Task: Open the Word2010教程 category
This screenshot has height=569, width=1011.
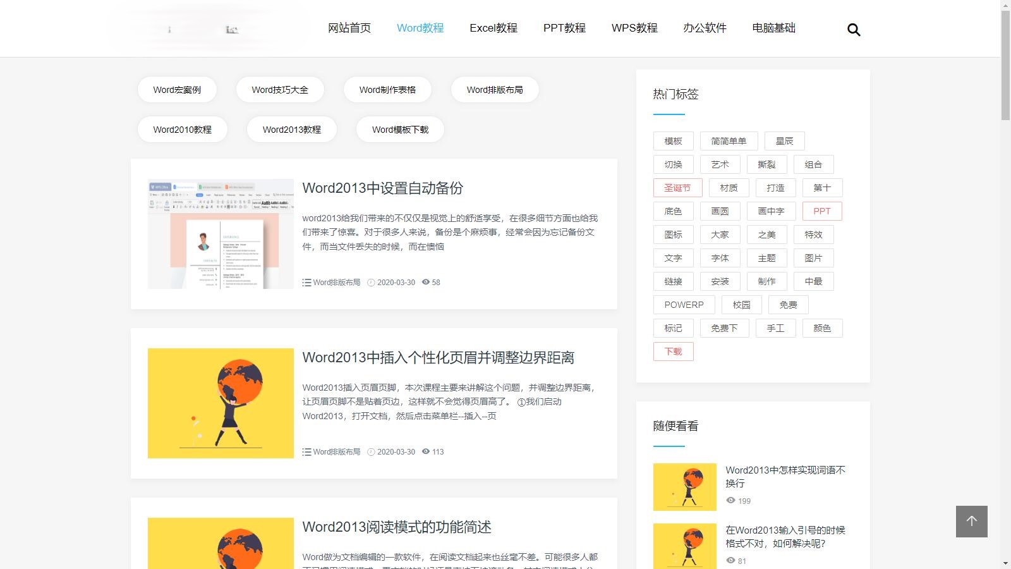Action: point(182,130)
